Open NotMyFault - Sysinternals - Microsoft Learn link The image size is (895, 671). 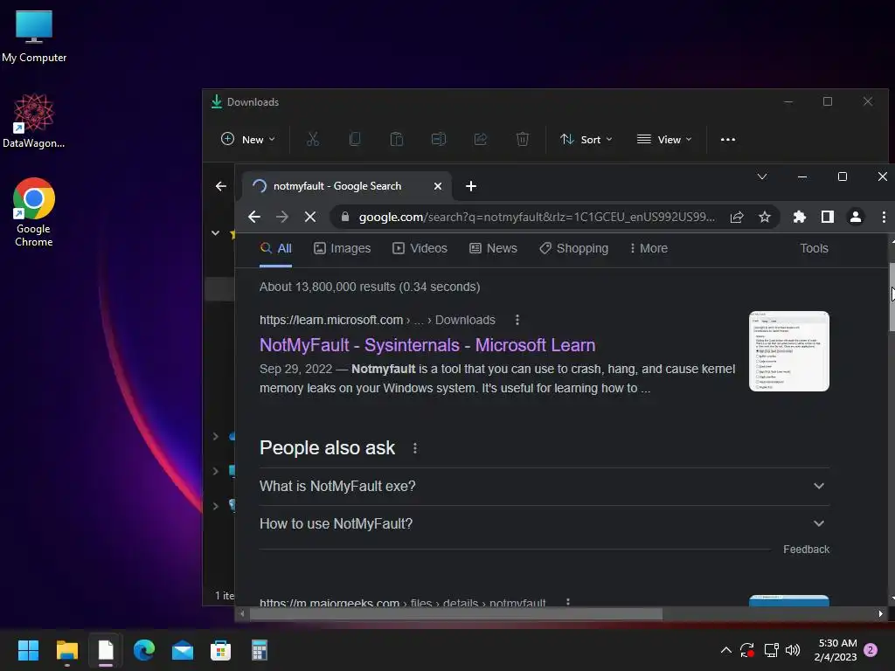[x=427, y=344]
